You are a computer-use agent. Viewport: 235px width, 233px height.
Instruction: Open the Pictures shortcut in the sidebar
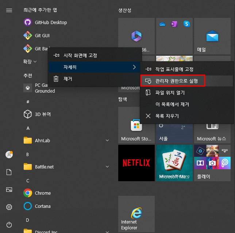click(9, 190)
